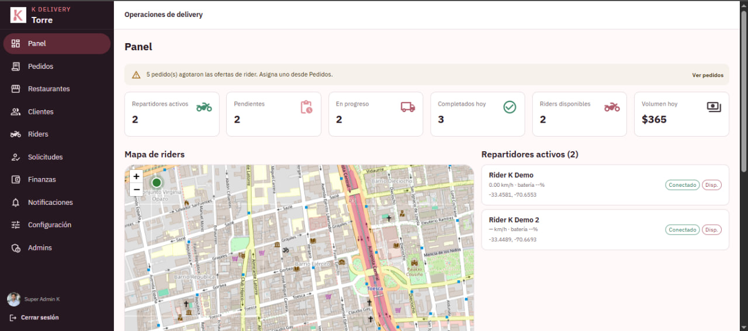The image size is (748, 331).
Task: Click Disp. badge for Rider K Demo
Action: point(712,185)
